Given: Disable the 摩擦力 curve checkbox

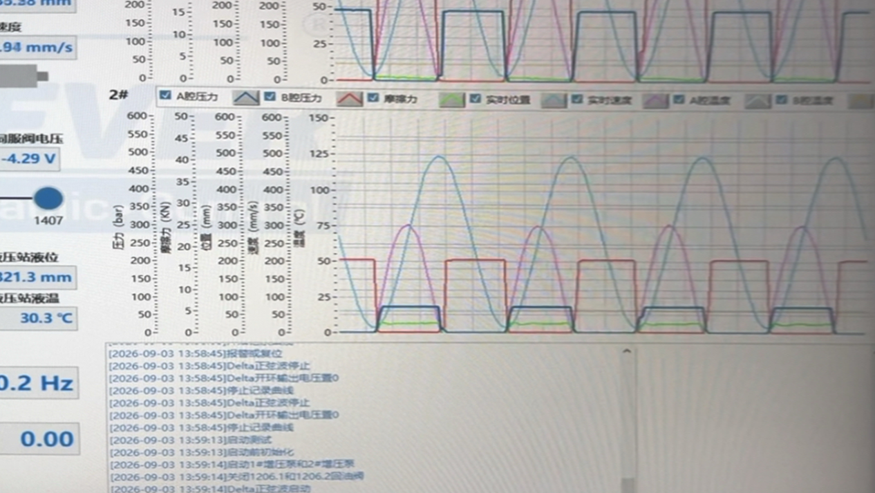Looking at the screenshot, I should pyautogui.click(x=373, y=97).
